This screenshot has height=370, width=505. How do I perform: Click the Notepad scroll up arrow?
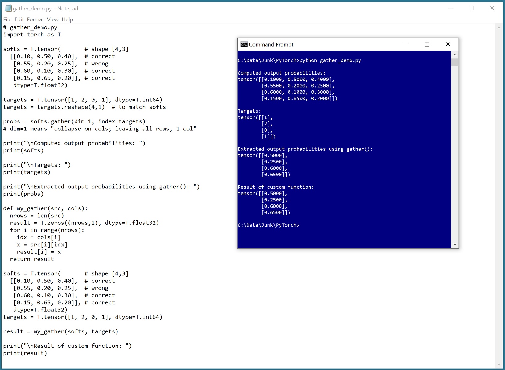[x=499, y=28]
